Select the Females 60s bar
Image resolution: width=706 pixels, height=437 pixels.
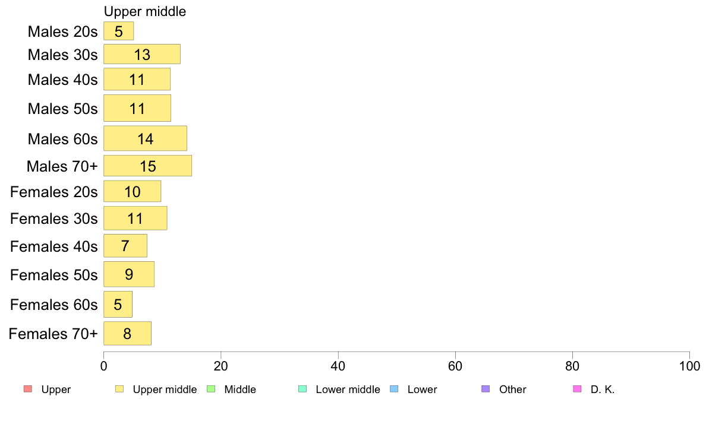point(118,304)
